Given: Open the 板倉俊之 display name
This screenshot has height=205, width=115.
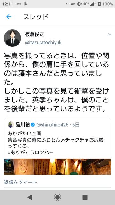Looking at the screenshot, I should pos(34,34).
